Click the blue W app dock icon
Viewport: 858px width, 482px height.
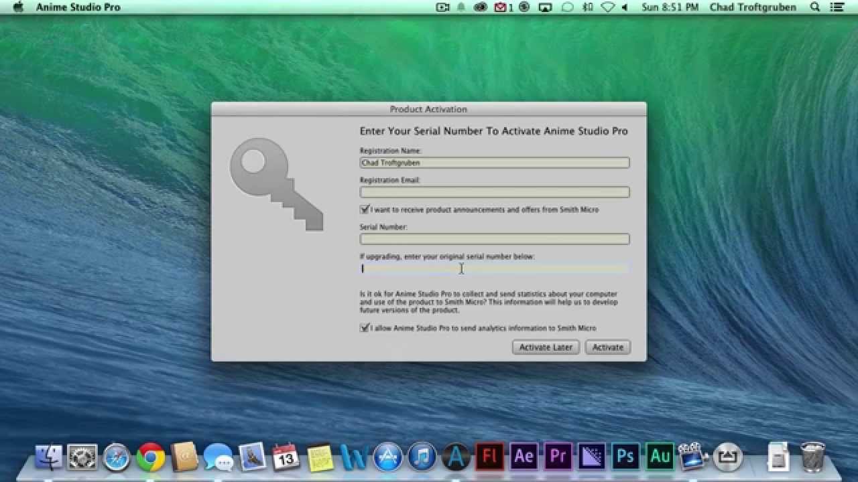click(354, 457)
